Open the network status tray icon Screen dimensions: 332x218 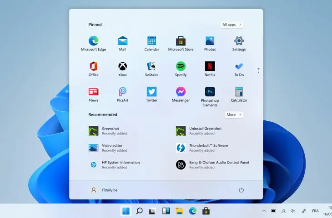(x=283, y=211)
